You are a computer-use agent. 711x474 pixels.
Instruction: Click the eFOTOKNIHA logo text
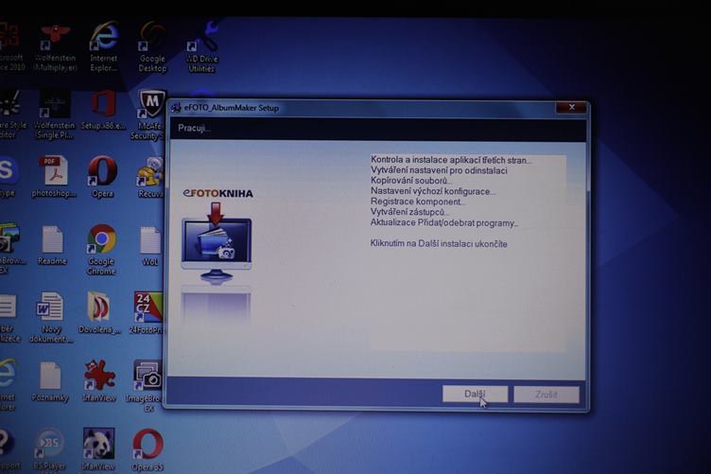coord(218,193)
